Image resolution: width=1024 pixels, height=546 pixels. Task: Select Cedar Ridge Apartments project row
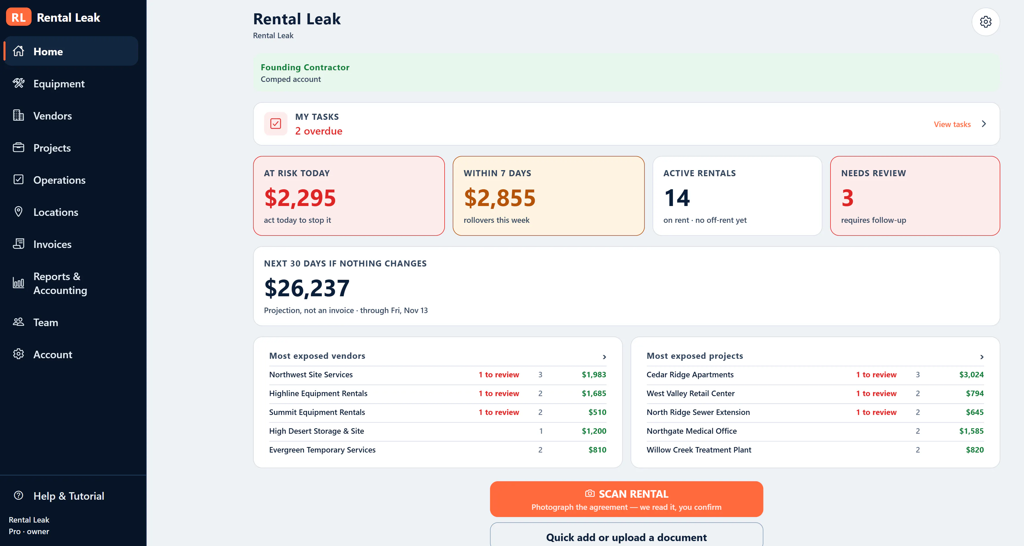click(815, 375)
